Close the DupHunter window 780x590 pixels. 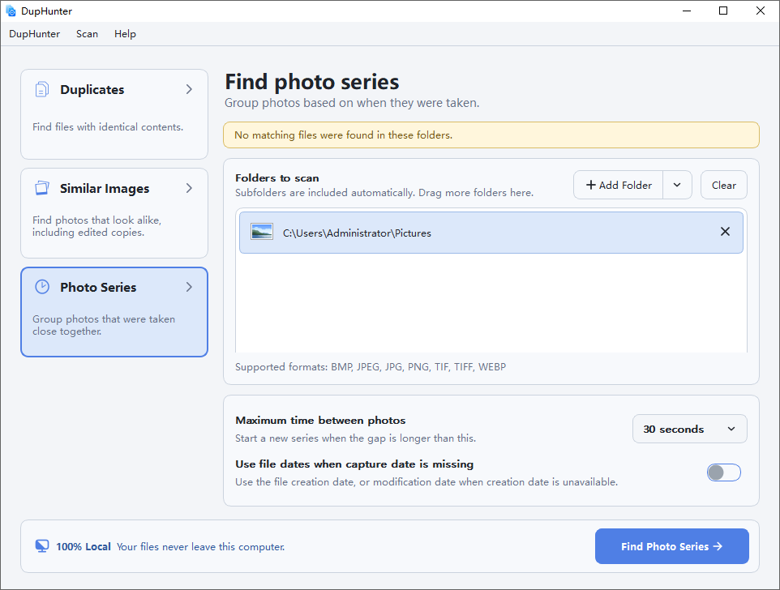coord(760,11)
